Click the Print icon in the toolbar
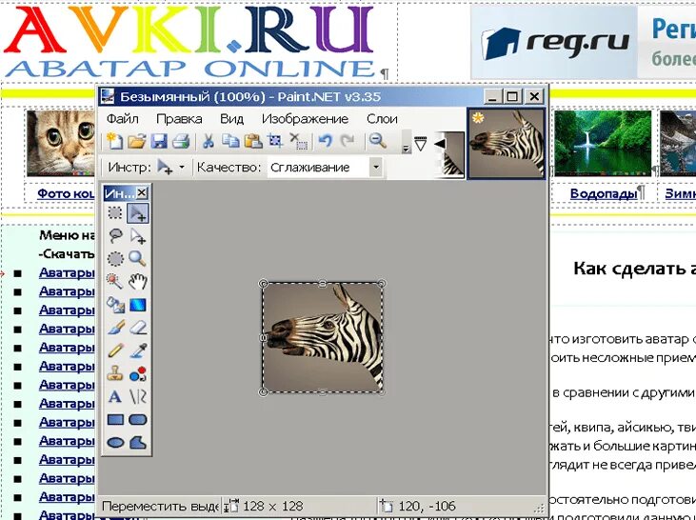The image size is (696, 520). click(x=181, y=142)
